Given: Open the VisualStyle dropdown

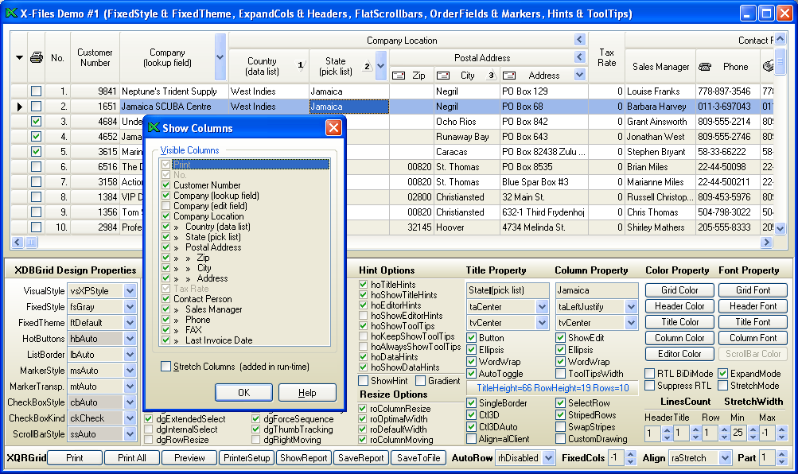Looking at the screenshot, I should 130,291.
